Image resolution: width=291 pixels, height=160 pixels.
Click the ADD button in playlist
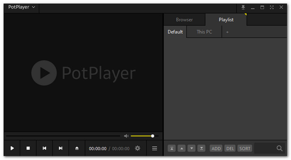pyautogui.click(x=216, y=148)
